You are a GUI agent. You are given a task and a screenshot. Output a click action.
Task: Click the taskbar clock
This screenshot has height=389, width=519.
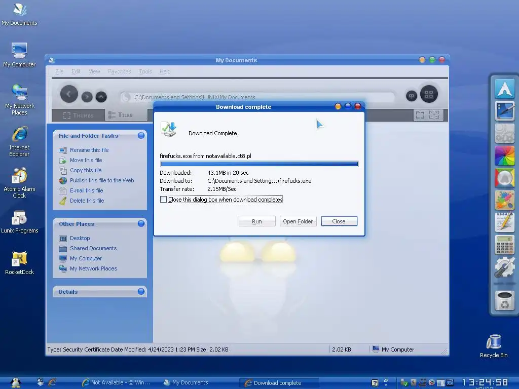pos(485,383)
